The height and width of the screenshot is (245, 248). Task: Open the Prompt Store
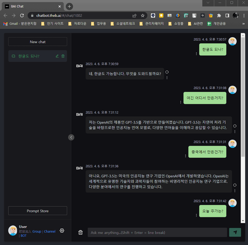38,211
